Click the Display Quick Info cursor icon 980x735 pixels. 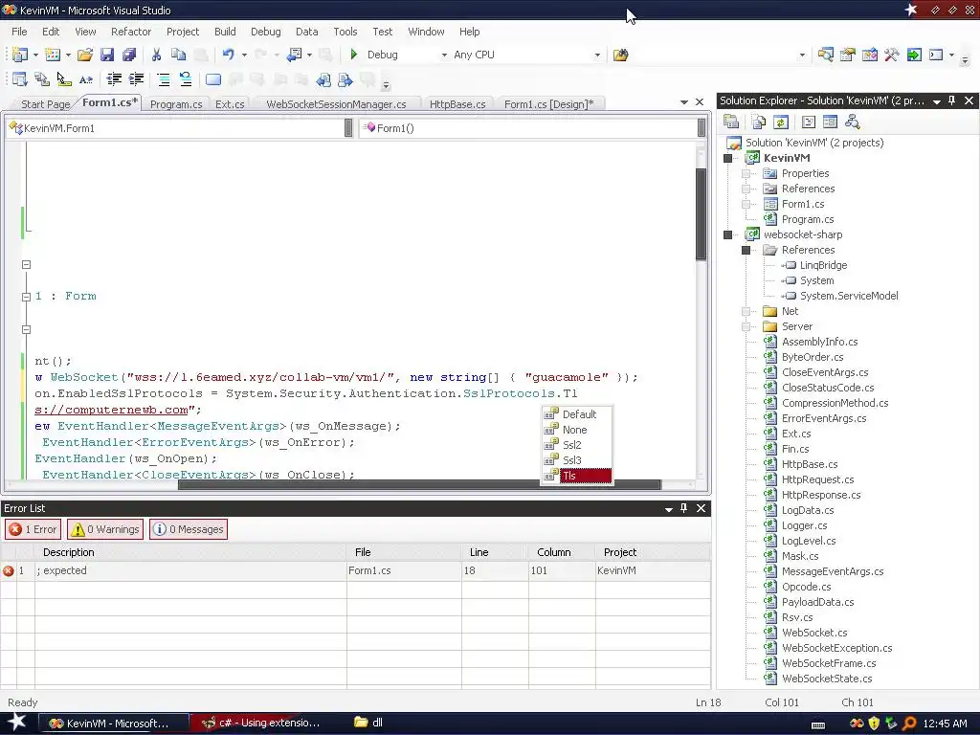pyautogui.click(x=64, y=78)
